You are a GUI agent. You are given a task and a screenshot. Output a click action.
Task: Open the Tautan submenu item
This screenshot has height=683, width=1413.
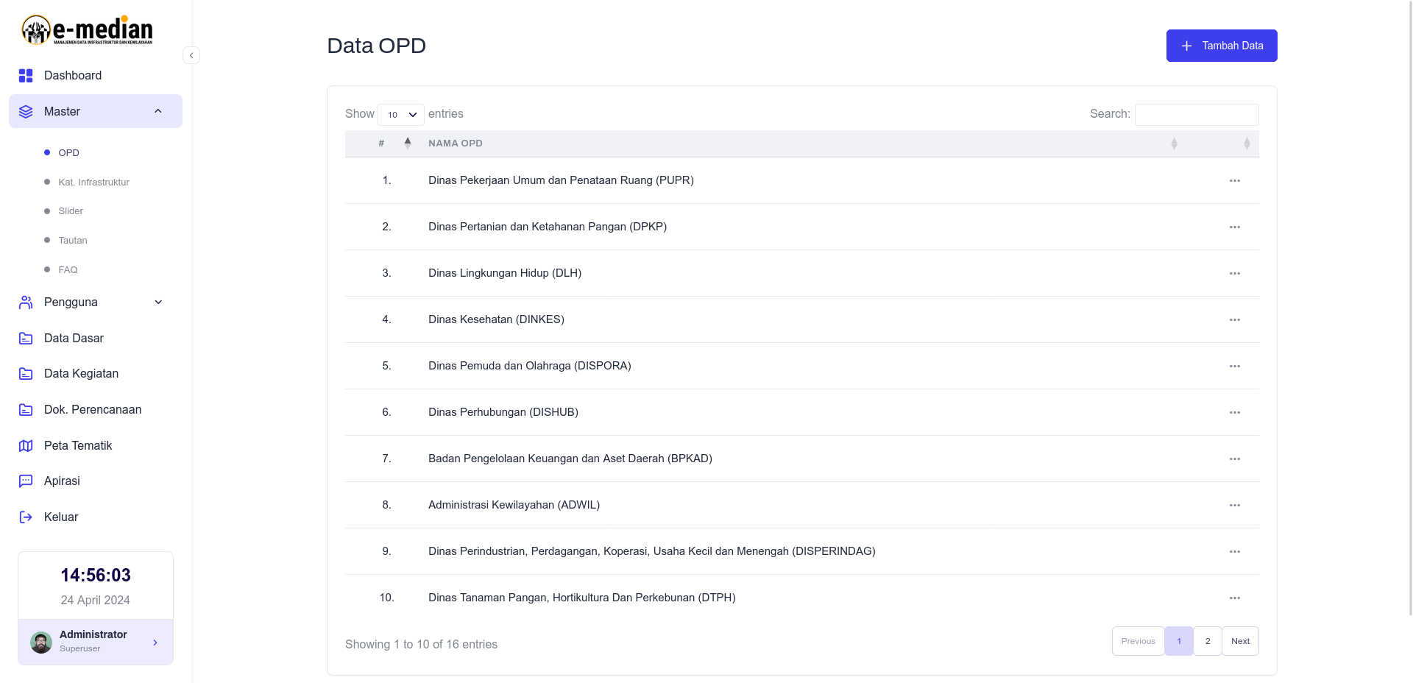pyautogui.click(x=73, y=241)
